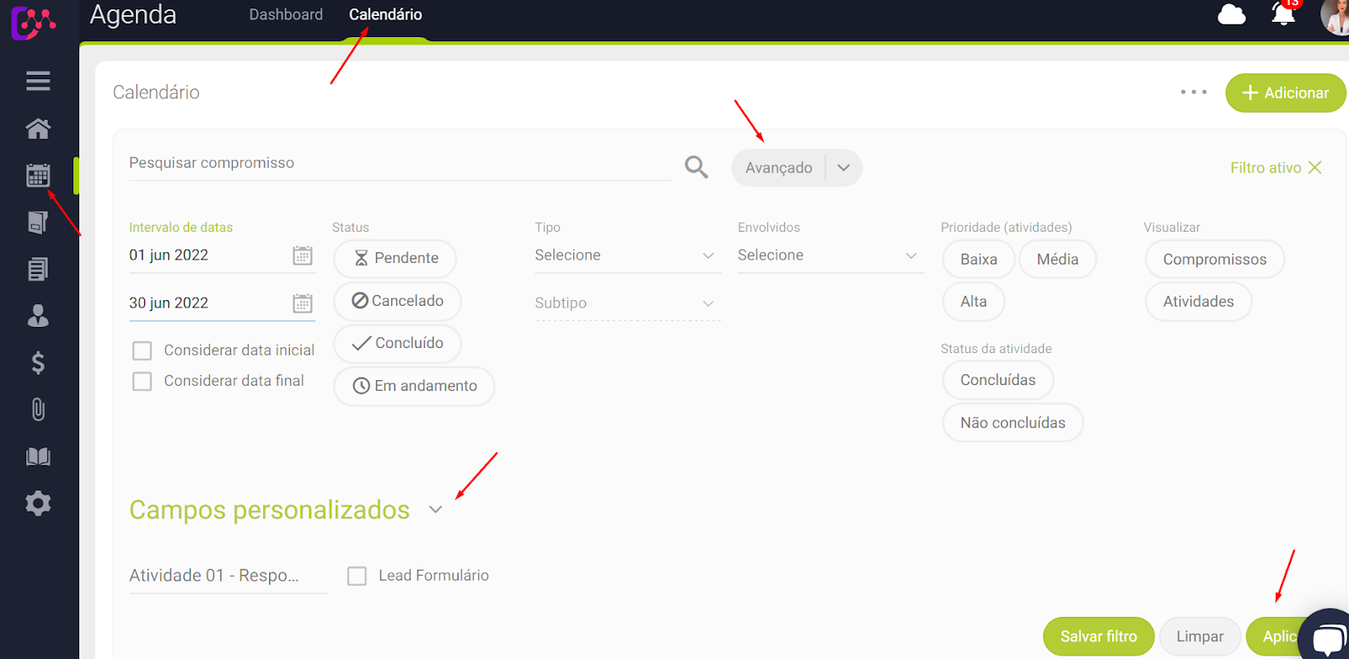The height and width of the screenshot is (659, 1349).
Task: Switch to the Calendário tab
Action: click(x=385, y=14)
